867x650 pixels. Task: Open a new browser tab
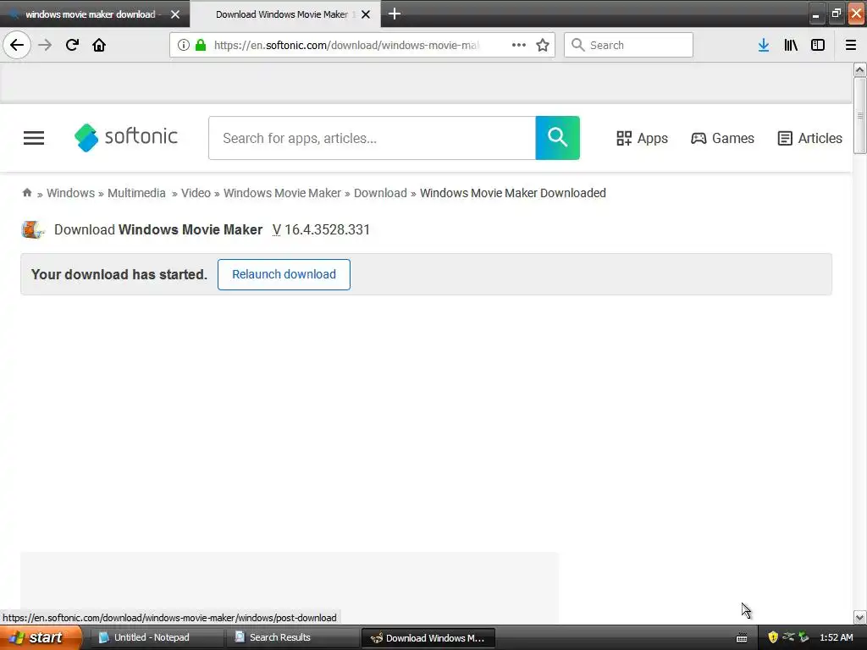(x=395, y=14)
